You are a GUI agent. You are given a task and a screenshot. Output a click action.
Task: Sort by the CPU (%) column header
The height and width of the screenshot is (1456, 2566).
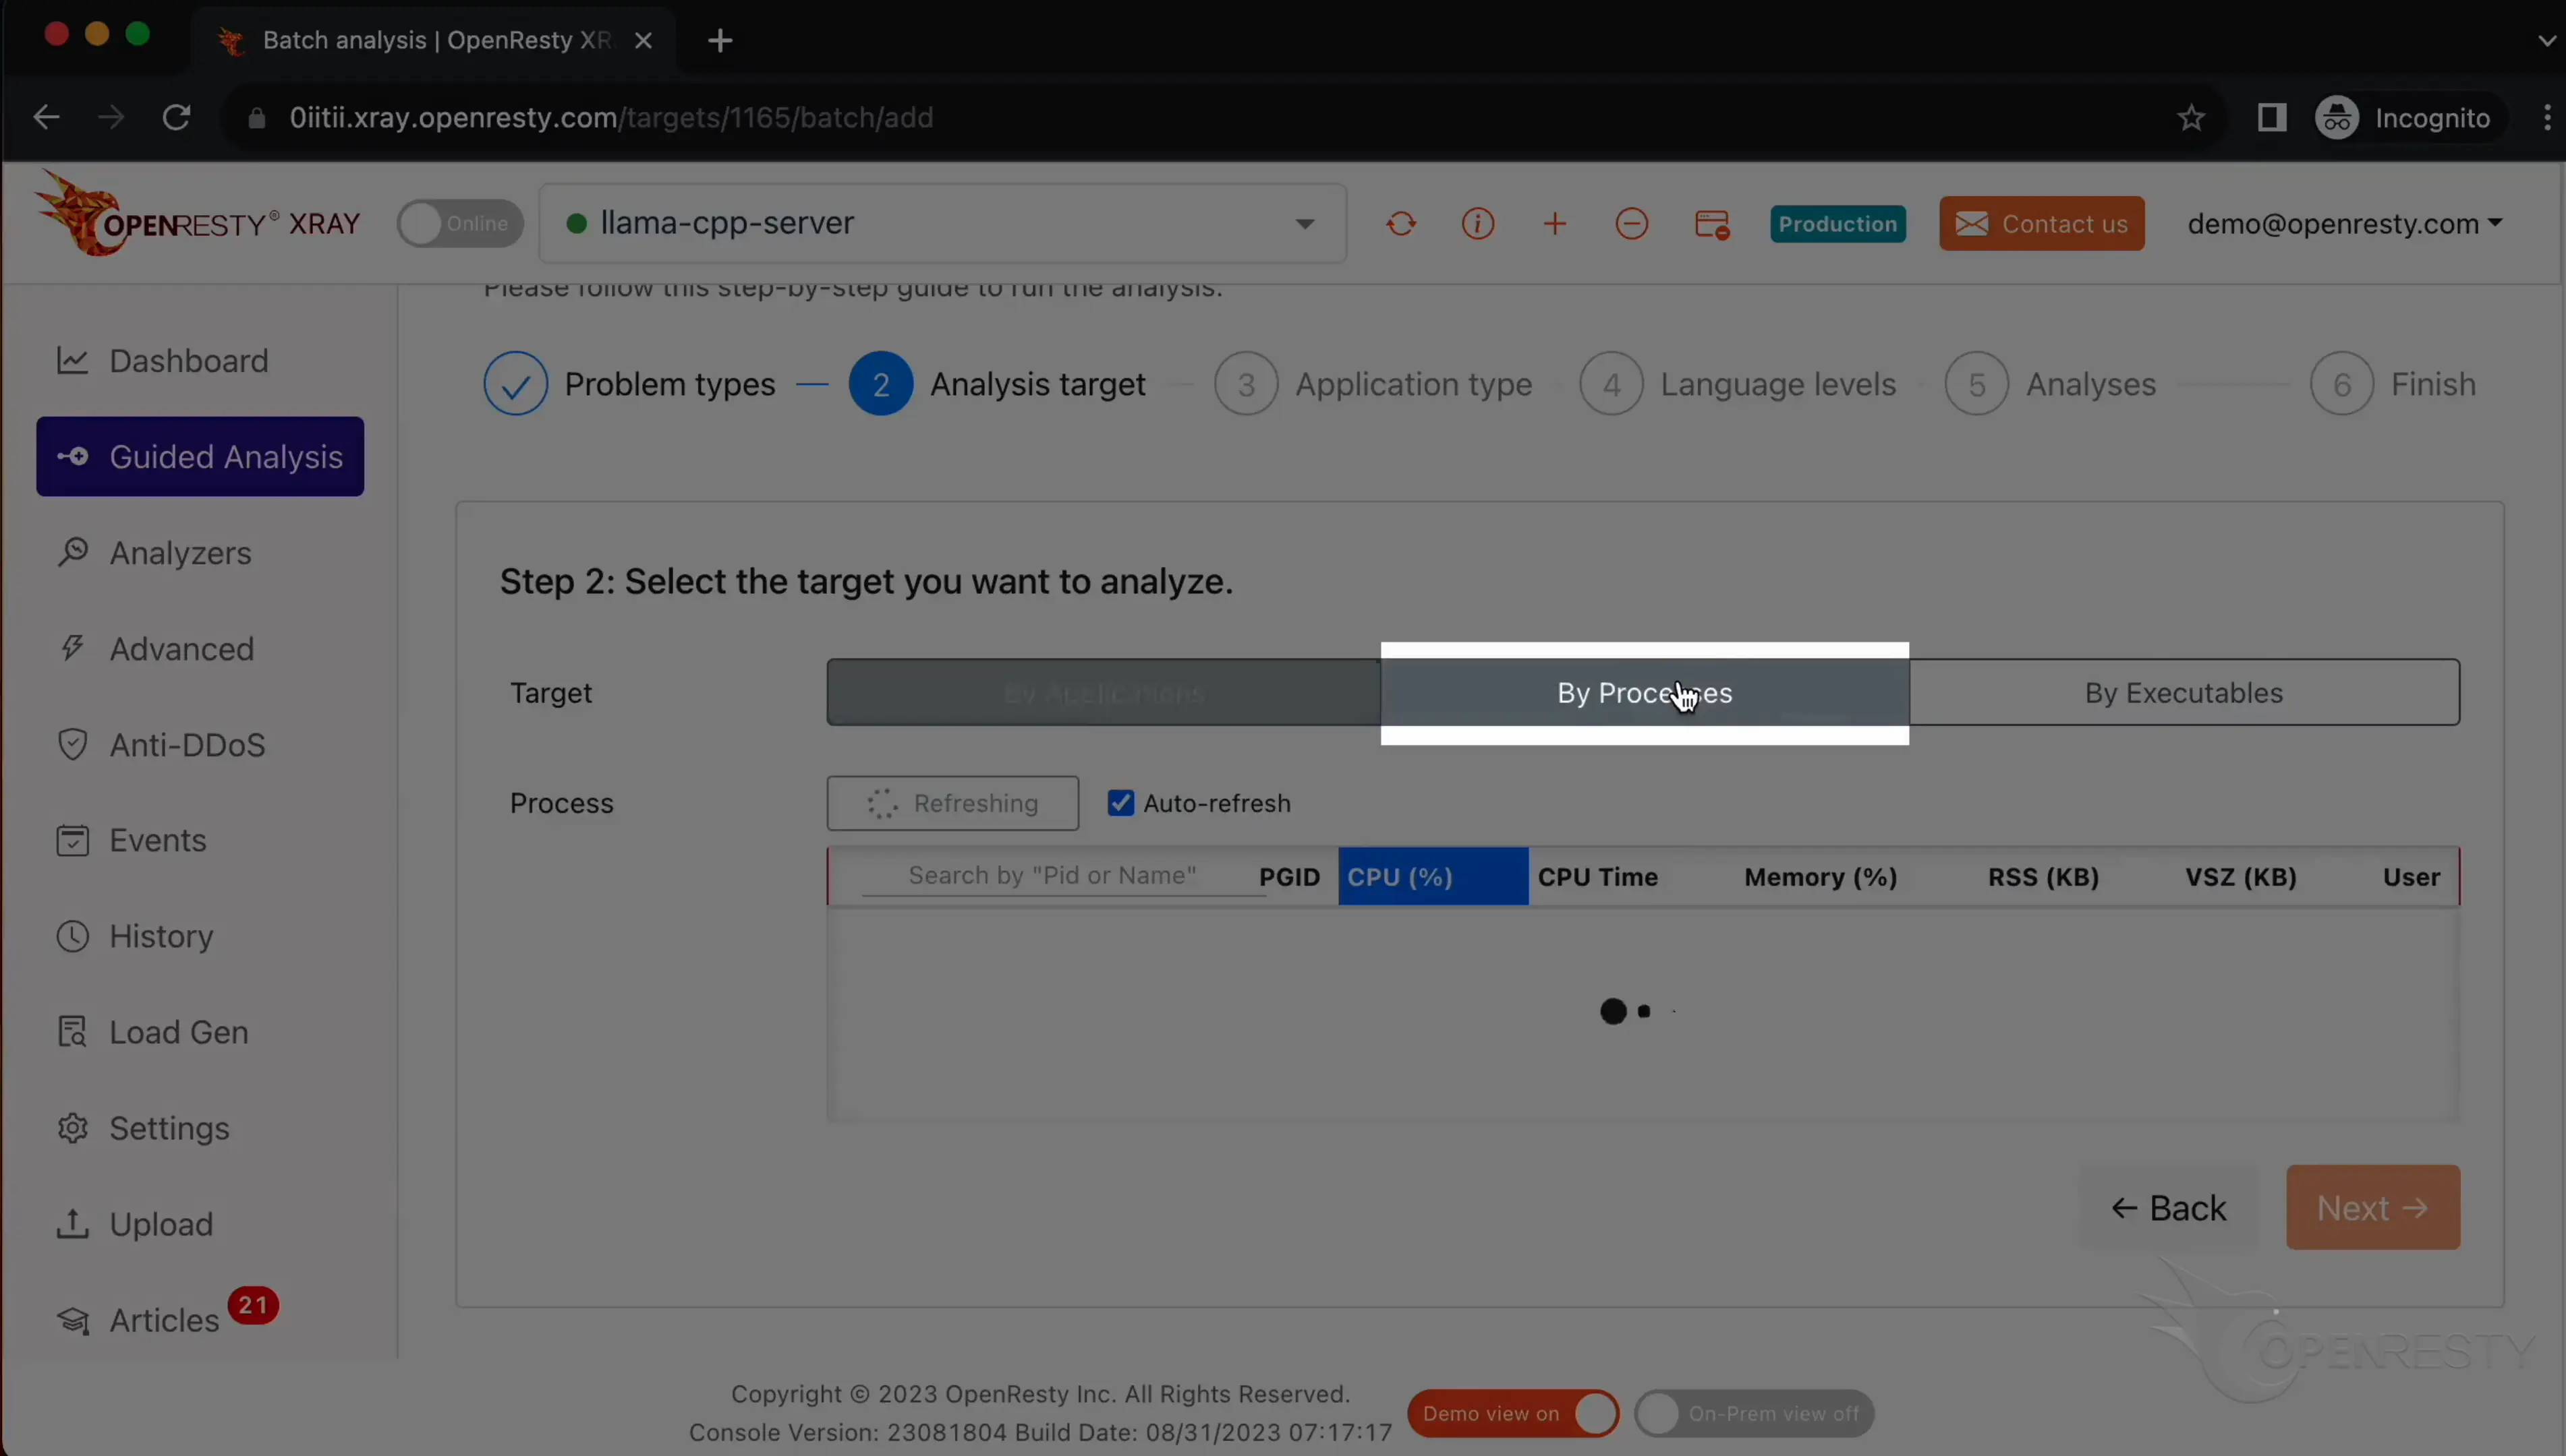(x=1431, y=876)
